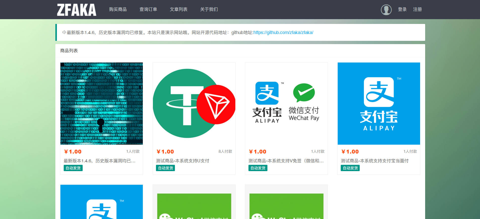Open the blue Alipay logo product image
This screenshot has height=219, width=480.
(x=379, y=104)
